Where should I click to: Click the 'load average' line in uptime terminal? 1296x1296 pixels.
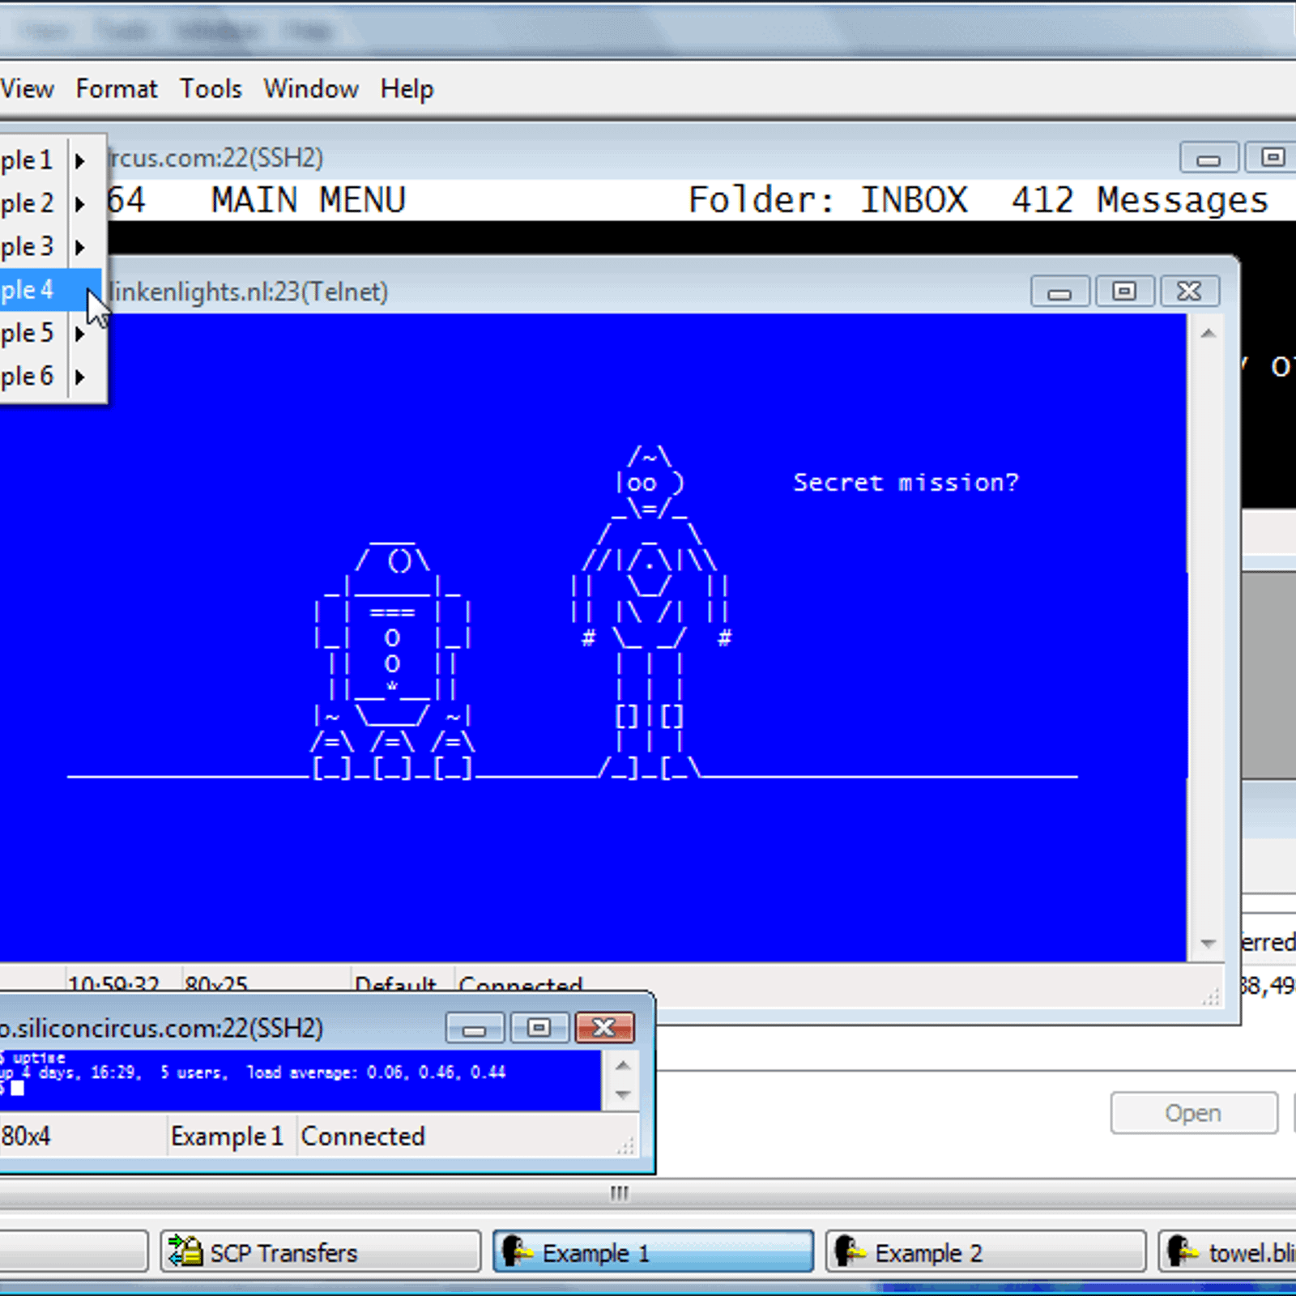(x=254, y=1072)
